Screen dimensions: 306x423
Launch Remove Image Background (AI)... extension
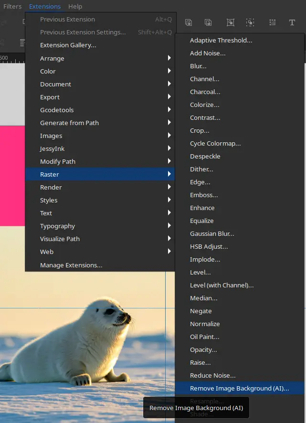[240, 389]
